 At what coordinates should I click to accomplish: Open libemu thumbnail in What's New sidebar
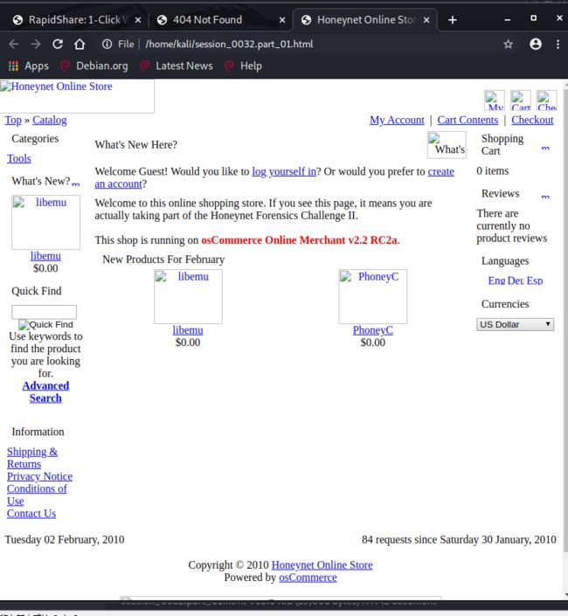45,222
